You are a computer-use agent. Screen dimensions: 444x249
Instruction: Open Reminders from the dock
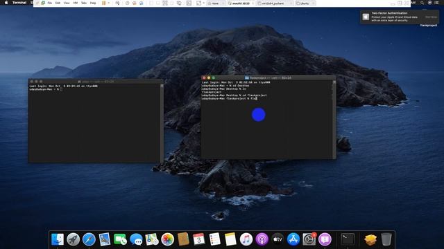tap(215, 239)
